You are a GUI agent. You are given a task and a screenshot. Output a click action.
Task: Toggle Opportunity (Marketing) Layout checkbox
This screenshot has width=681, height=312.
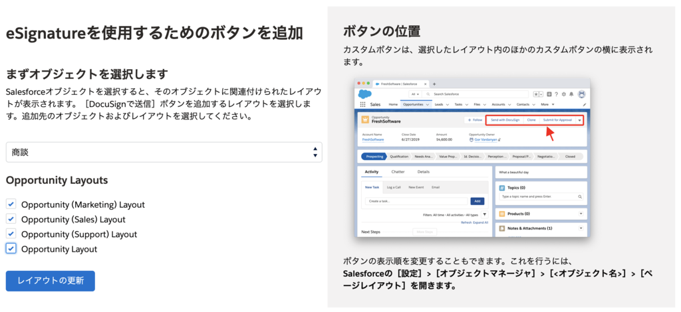click(x=11, y=204)
